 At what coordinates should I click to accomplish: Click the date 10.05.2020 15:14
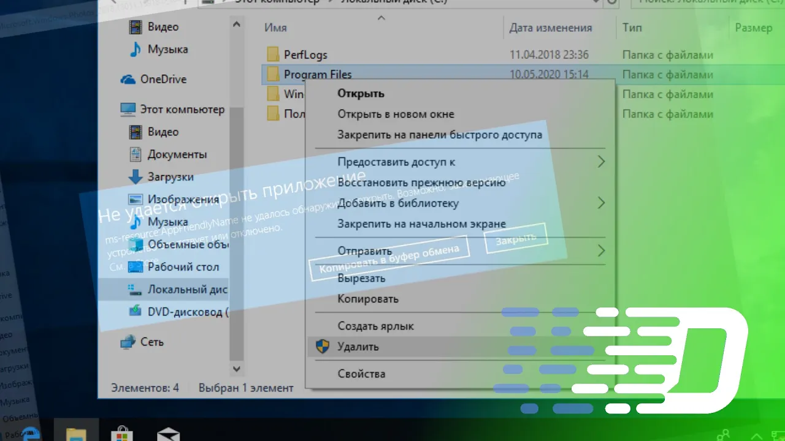[x=549, y=75]
